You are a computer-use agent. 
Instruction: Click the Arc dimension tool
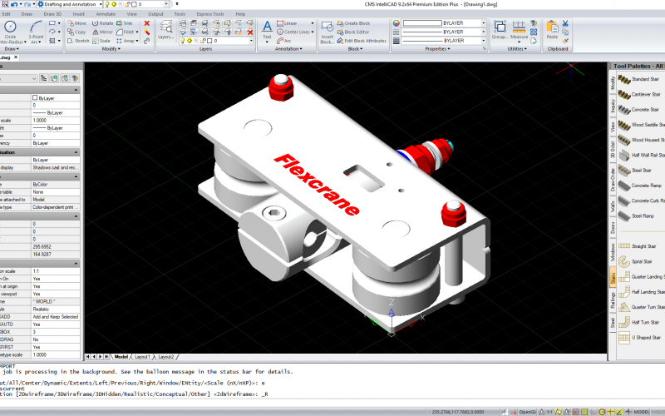point(284,41)
